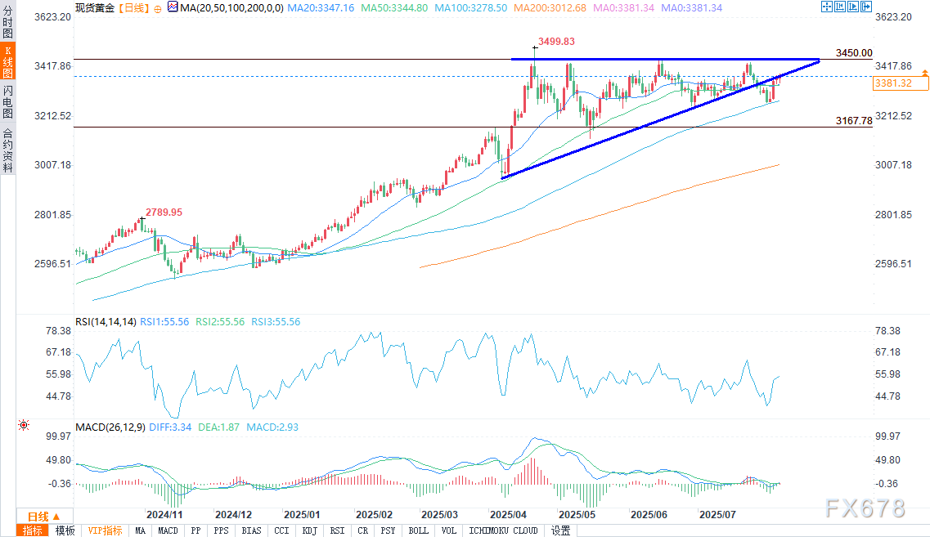
Task: Enable the KDJ indicator
Action: click(x=310, y=530)
